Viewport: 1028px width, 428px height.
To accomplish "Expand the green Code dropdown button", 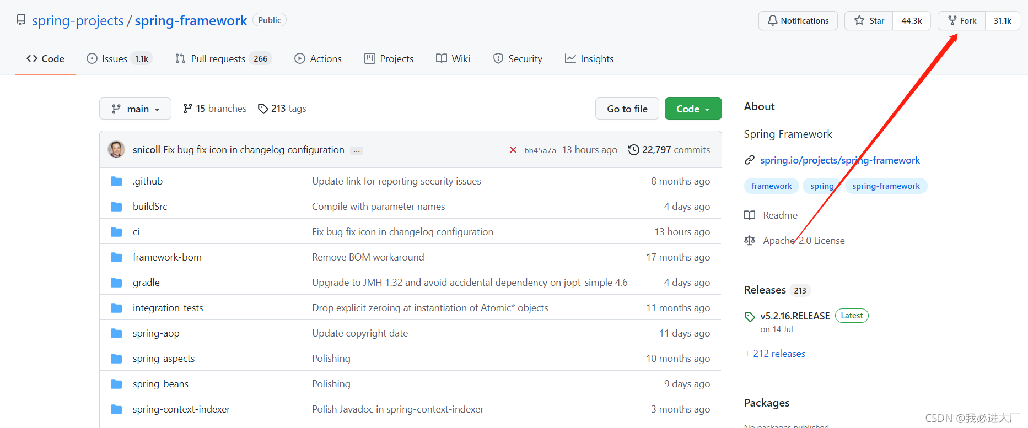I will 693,109.
